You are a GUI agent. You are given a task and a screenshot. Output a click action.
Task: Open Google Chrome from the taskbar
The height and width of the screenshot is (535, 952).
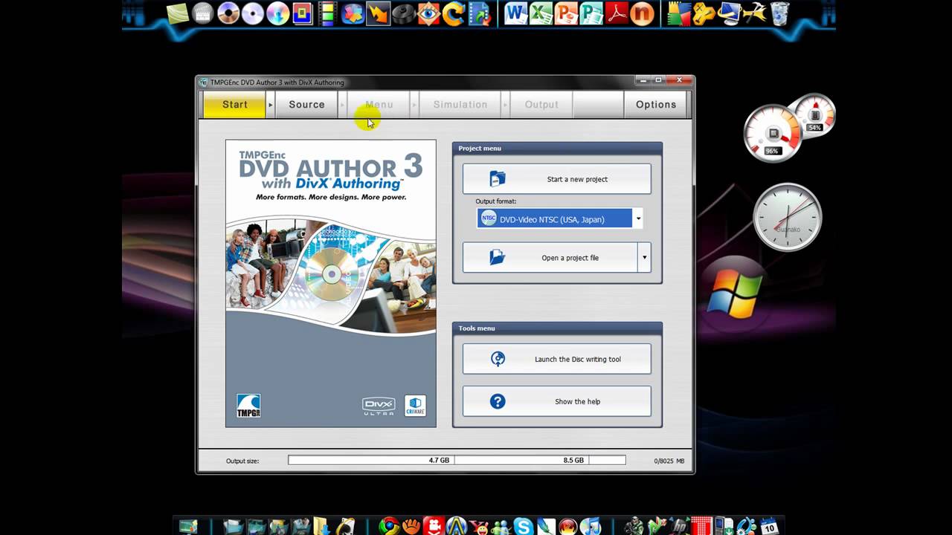[x=388, y=526]
